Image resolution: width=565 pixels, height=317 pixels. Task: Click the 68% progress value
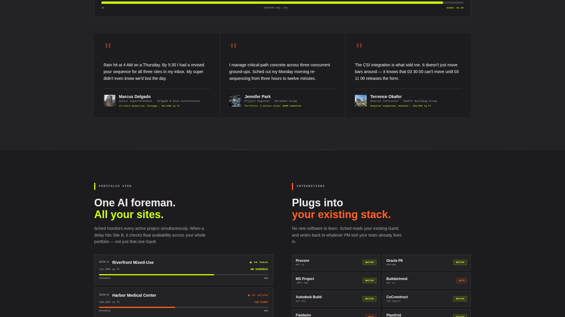266,278
